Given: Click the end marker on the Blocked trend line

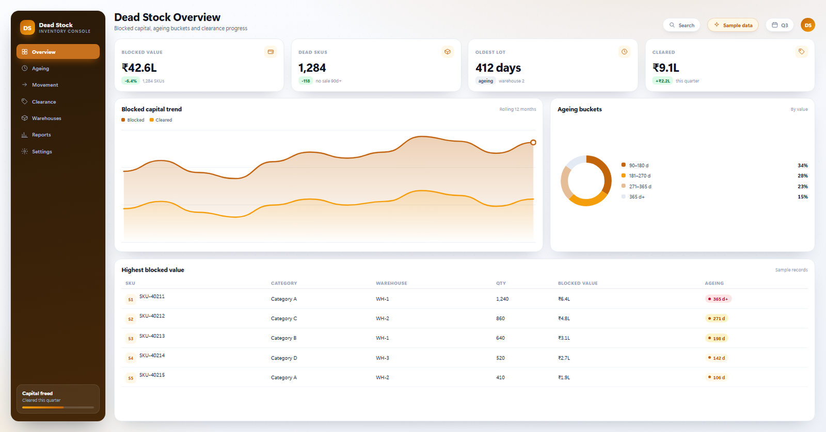Looking at the screenshot, I should coord(533,142).
